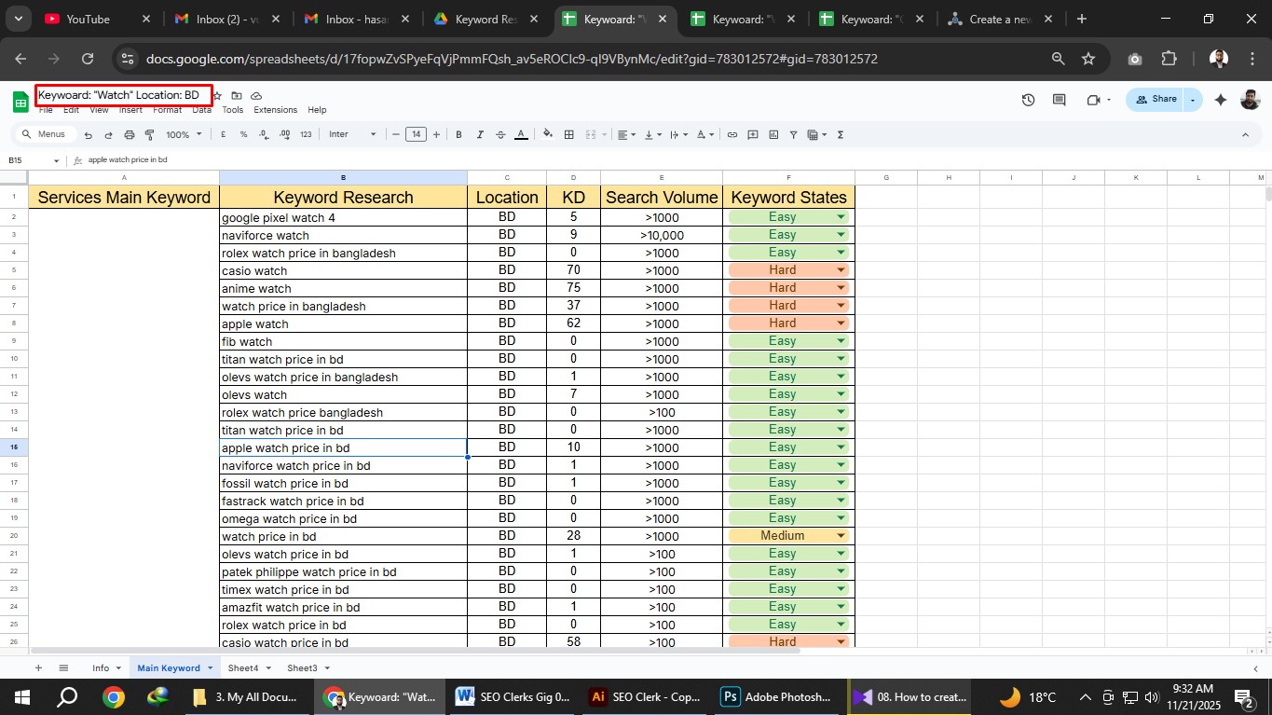Click the Functions (Σ) icon
This screenshot has width=1272, height=715.
[840, 134]
